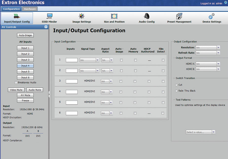Click the name field for input 3
Image resolution: width=228 pixels, height=159 pixels.
point(72,81)
